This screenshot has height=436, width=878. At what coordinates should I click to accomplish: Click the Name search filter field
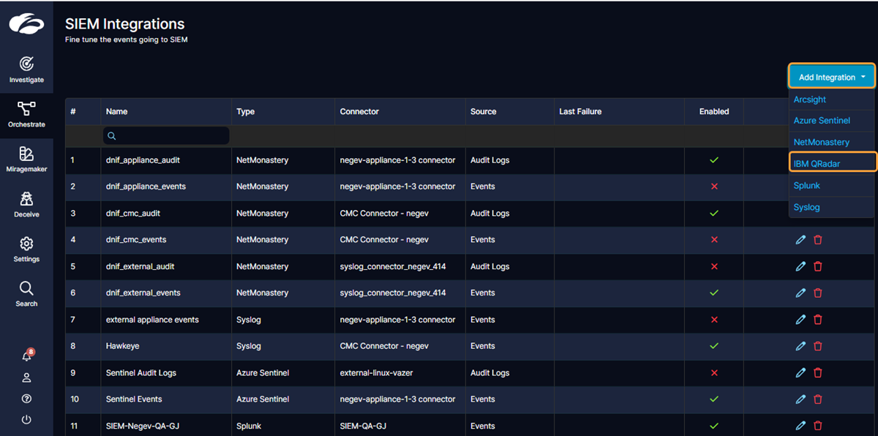[167, 136]
